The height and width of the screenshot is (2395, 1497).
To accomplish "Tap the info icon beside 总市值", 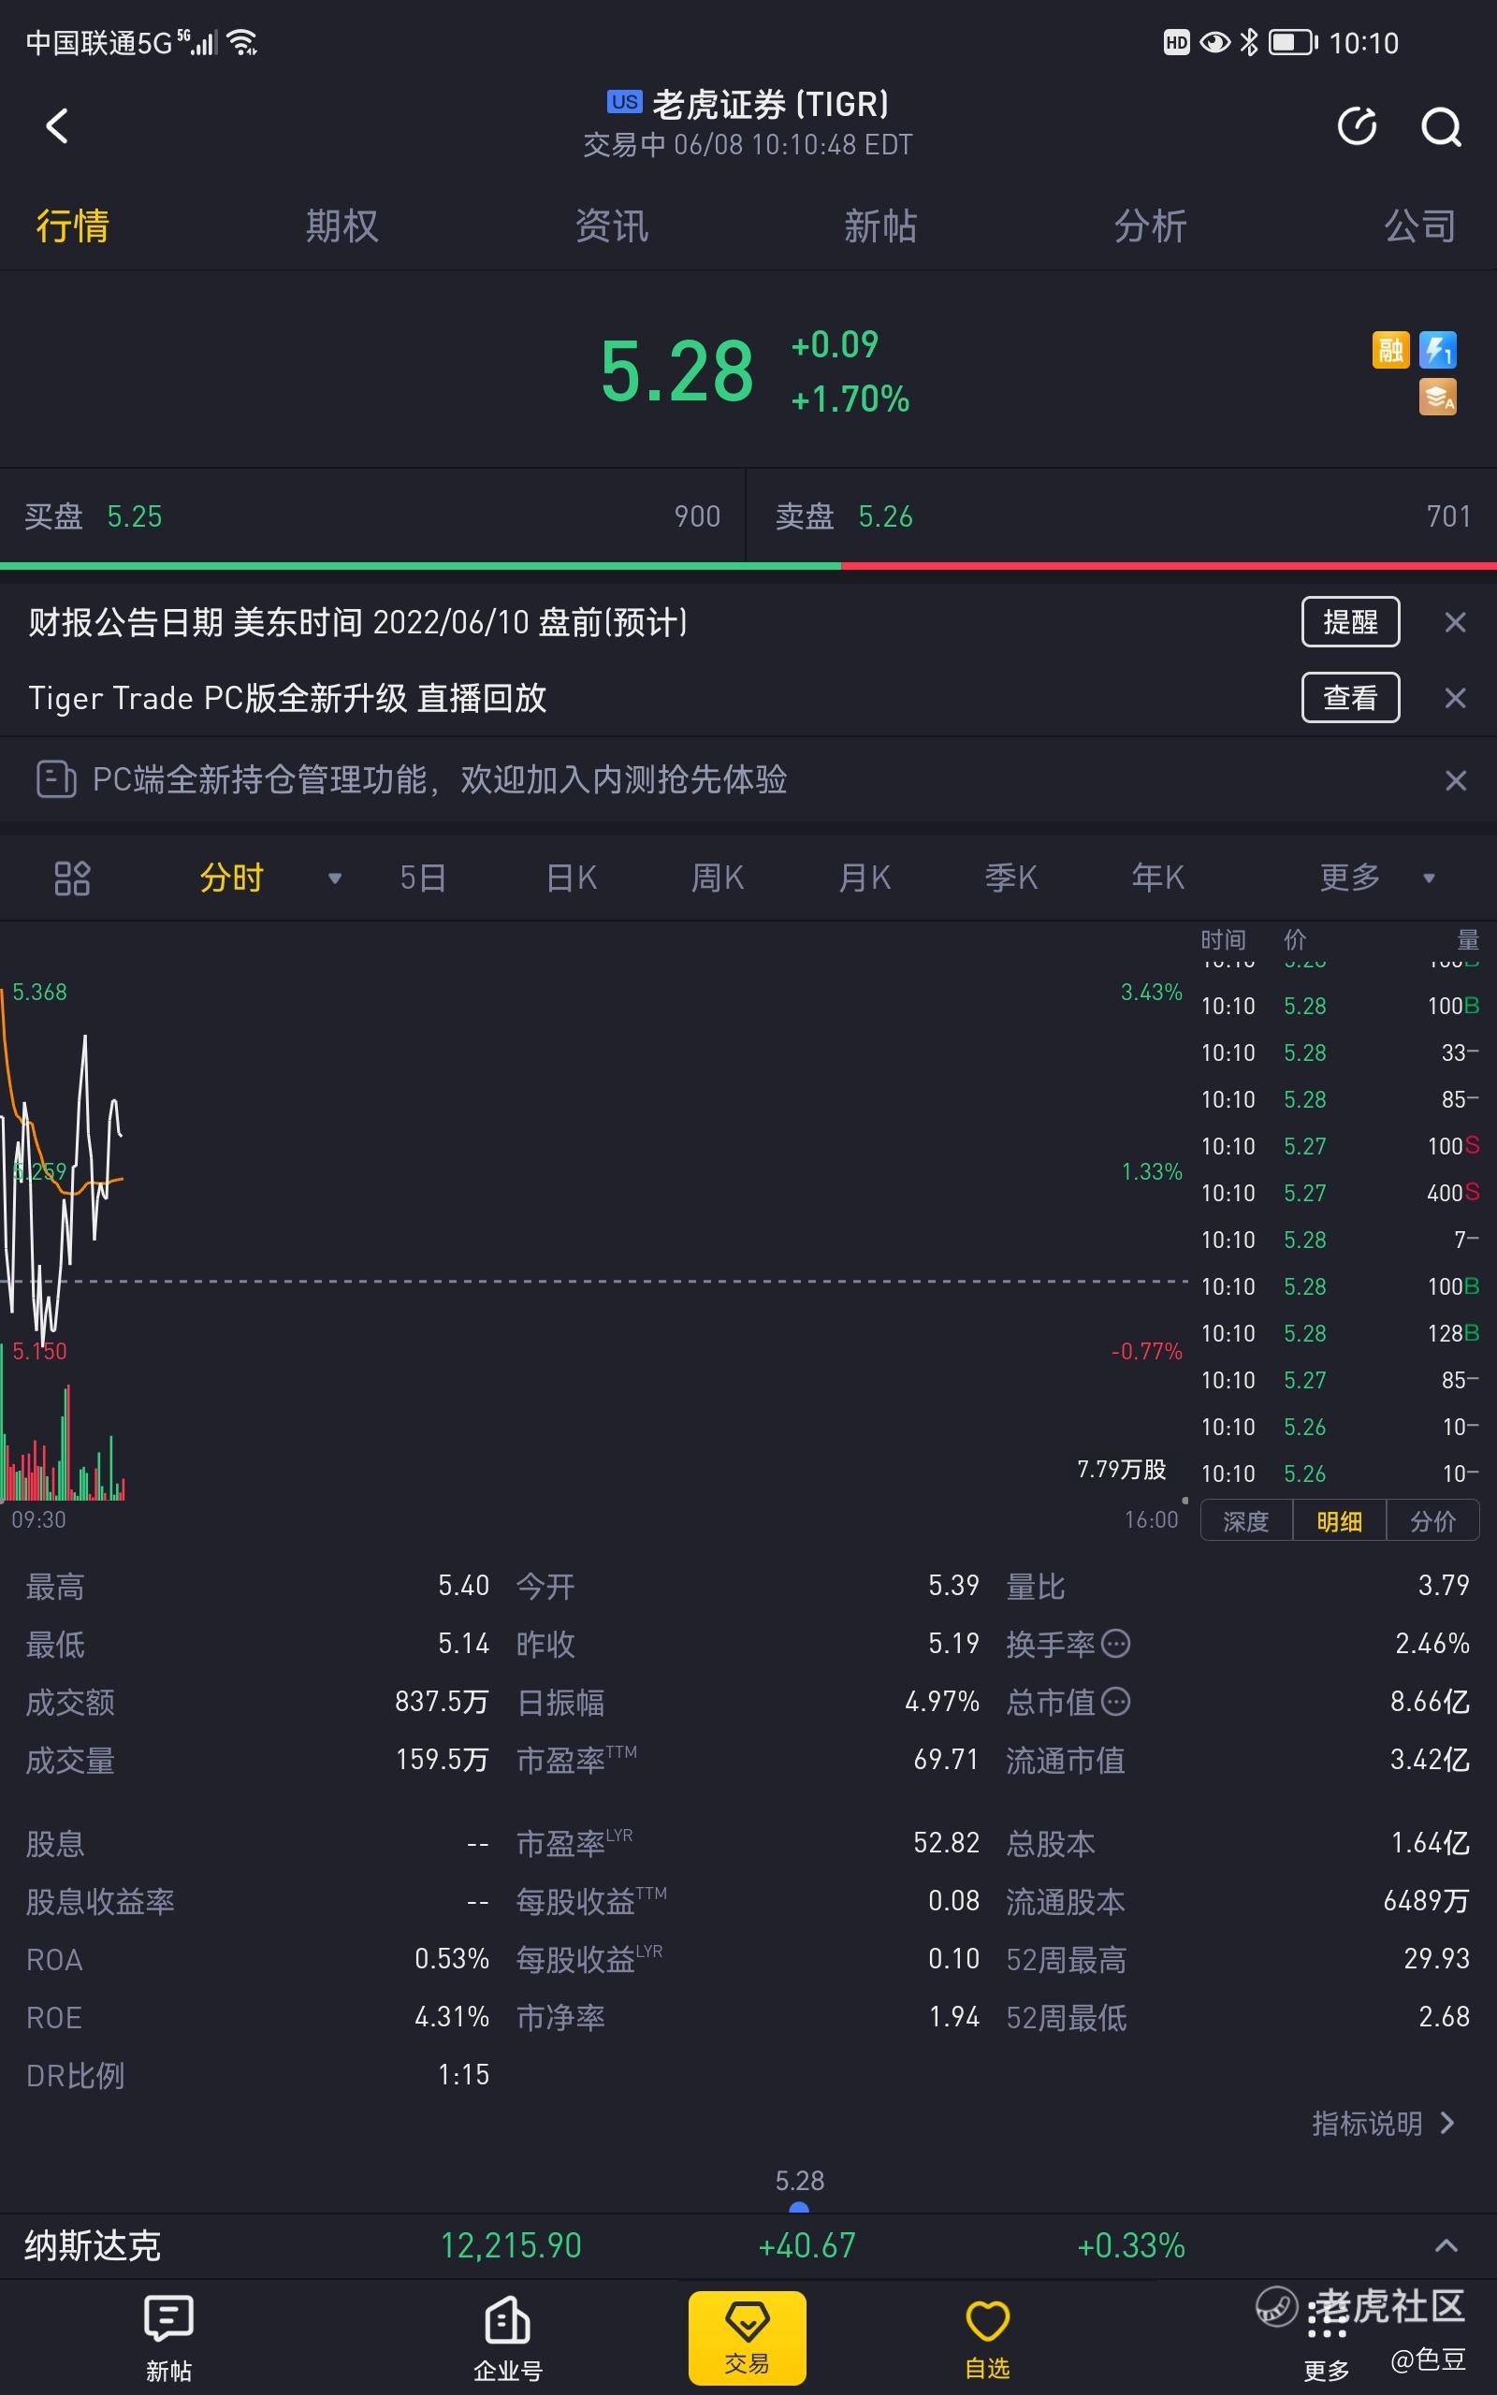I will click(1116, 1703).
